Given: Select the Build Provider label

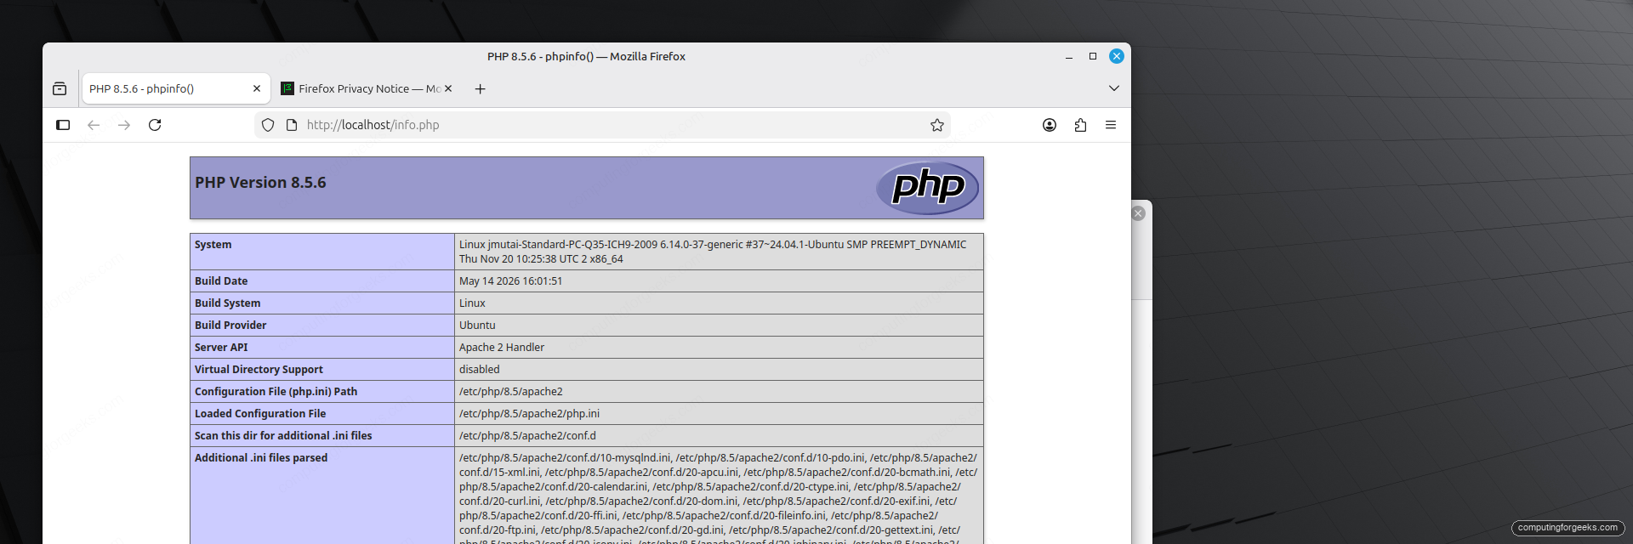Looking at the screenshot, I should 230,326.
